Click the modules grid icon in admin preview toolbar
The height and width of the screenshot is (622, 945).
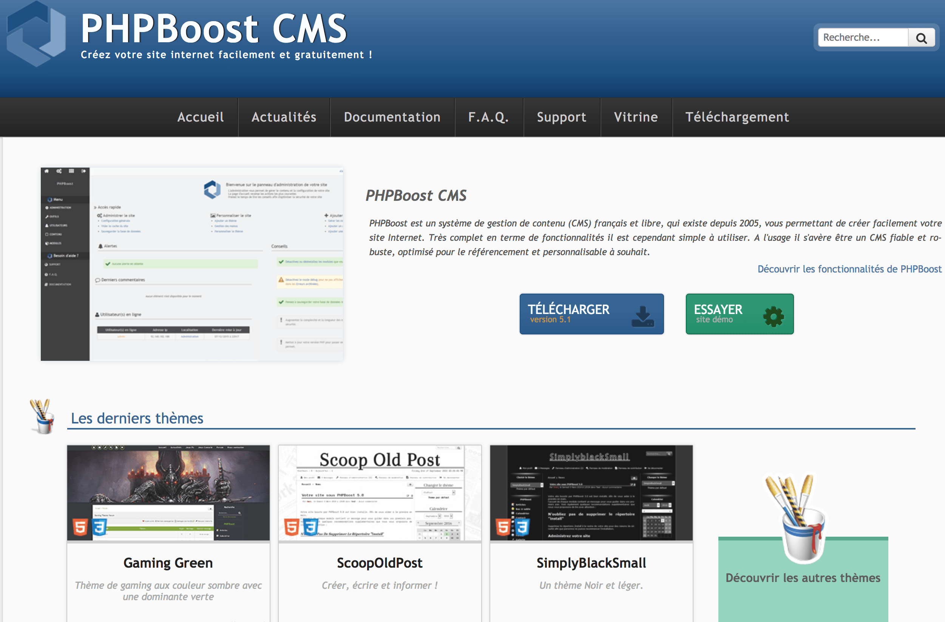[71, 171]
